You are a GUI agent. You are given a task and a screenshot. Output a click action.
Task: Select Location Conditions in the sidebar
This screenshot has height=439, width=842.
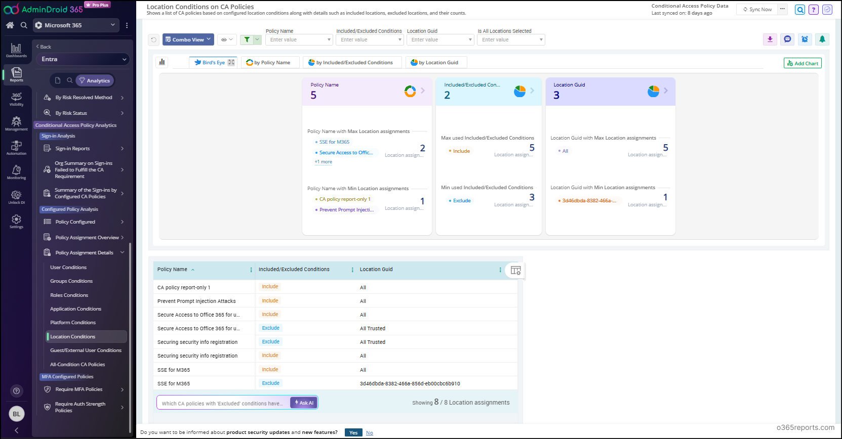pyautogui.click(x=86, y=336)
